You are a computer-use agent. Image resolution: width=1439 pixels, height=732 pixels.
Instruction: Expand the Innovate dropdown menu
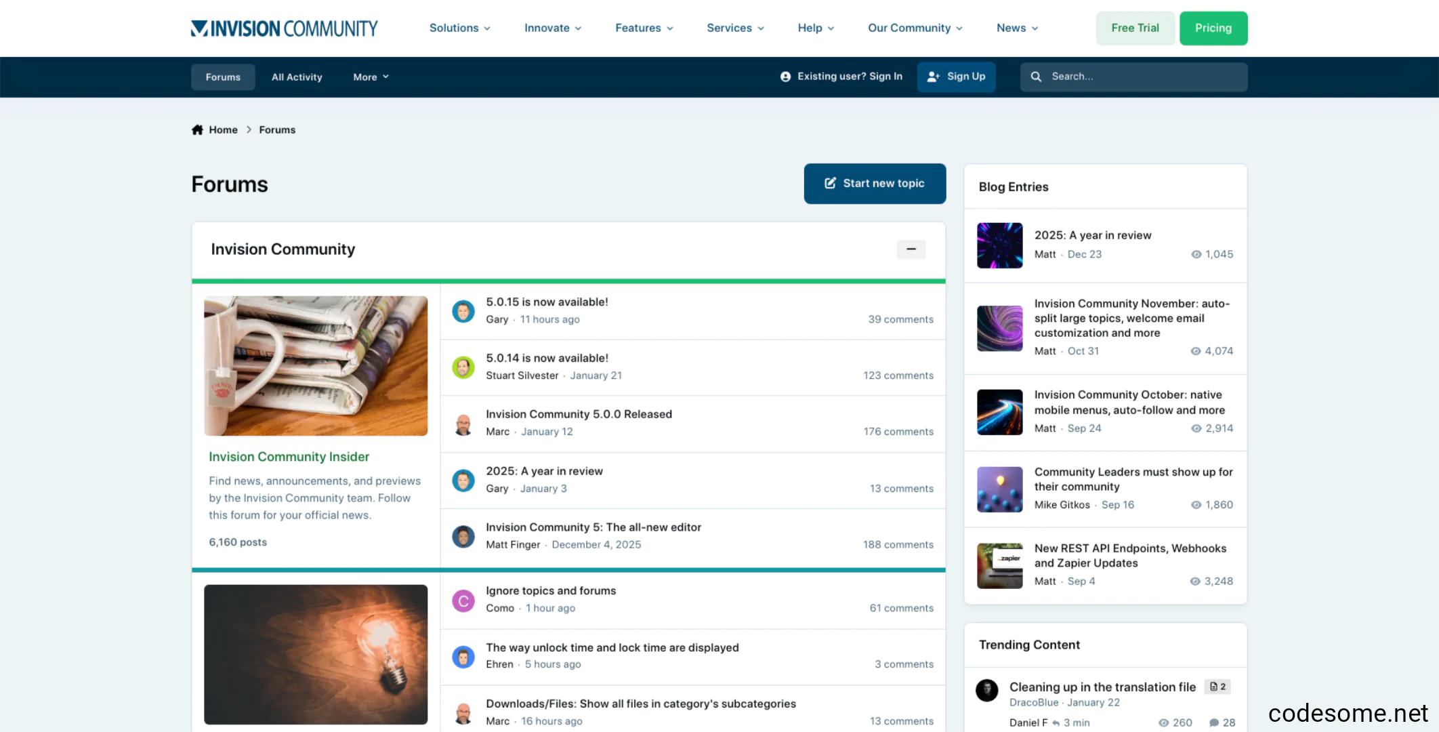(x=553, y=28)
